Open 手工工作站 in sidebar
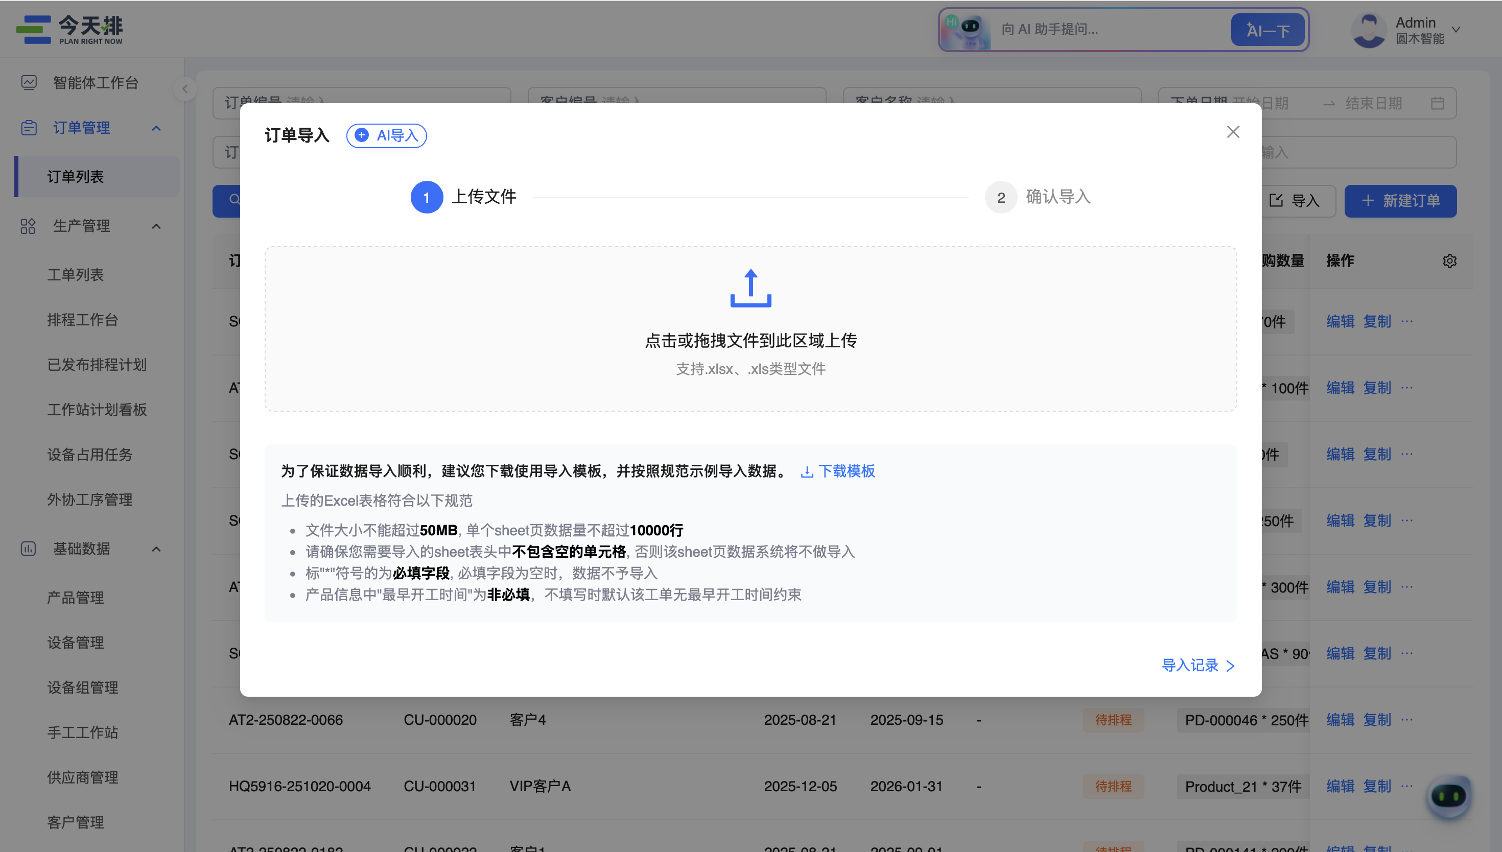 coord(82,732)
